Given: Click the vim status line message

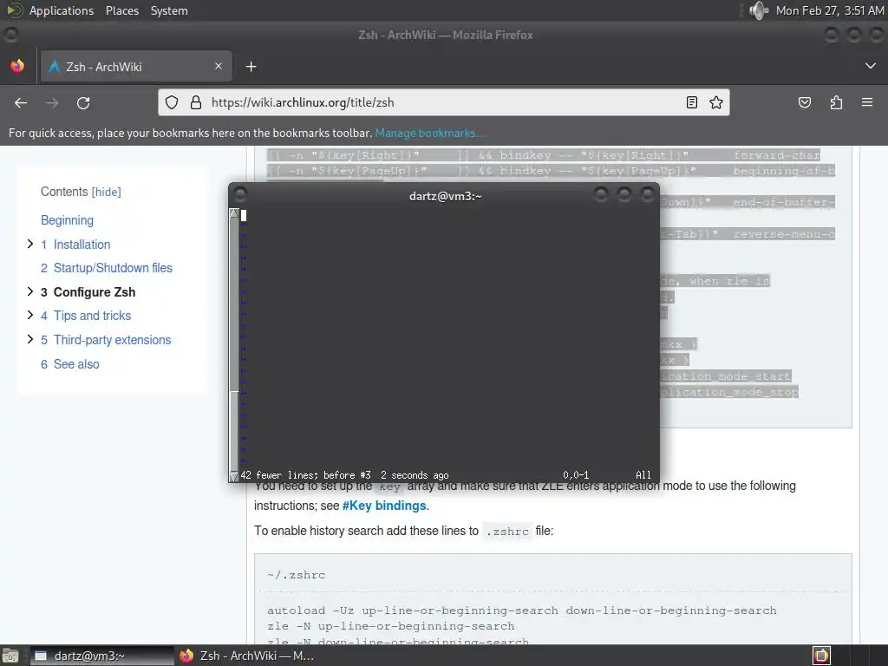Looking at the screenshot, I should [x=344, y=475].
